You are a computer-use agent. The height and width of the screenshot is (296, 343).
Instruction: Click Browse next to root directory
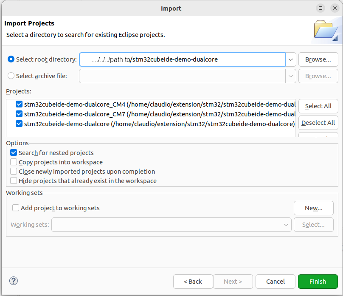point(318,59)
